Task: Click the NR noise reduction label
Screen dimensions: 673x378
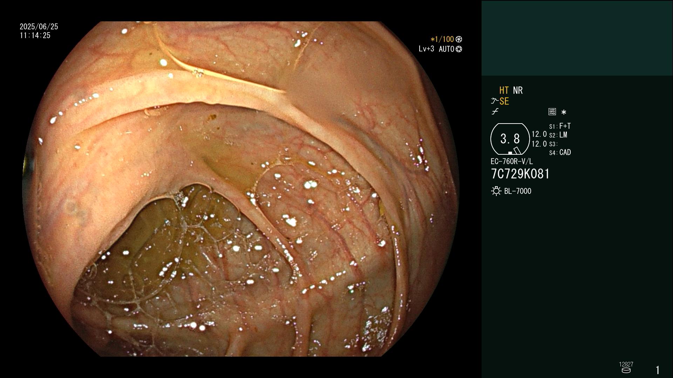Action: 518,90
